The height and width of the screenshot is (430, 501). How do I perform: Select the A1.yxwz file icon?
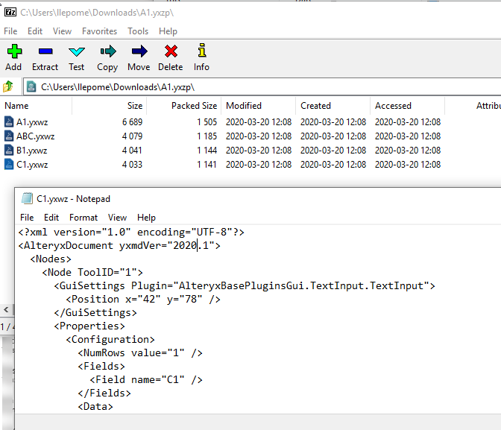click(9, 121)
